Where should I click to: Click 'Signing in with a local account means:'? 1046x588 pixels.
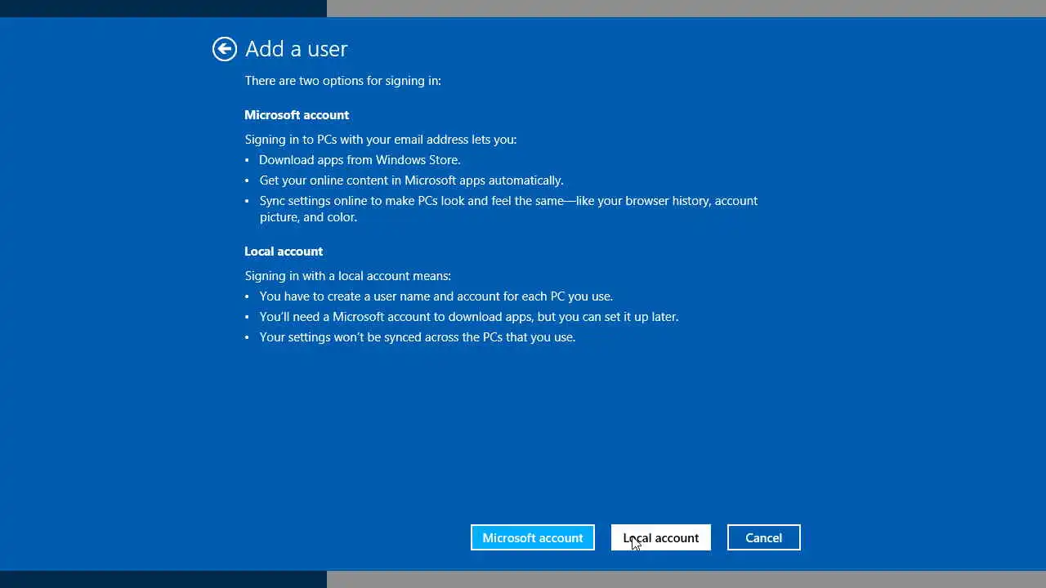pyautogui.click(x=348, y=276)
